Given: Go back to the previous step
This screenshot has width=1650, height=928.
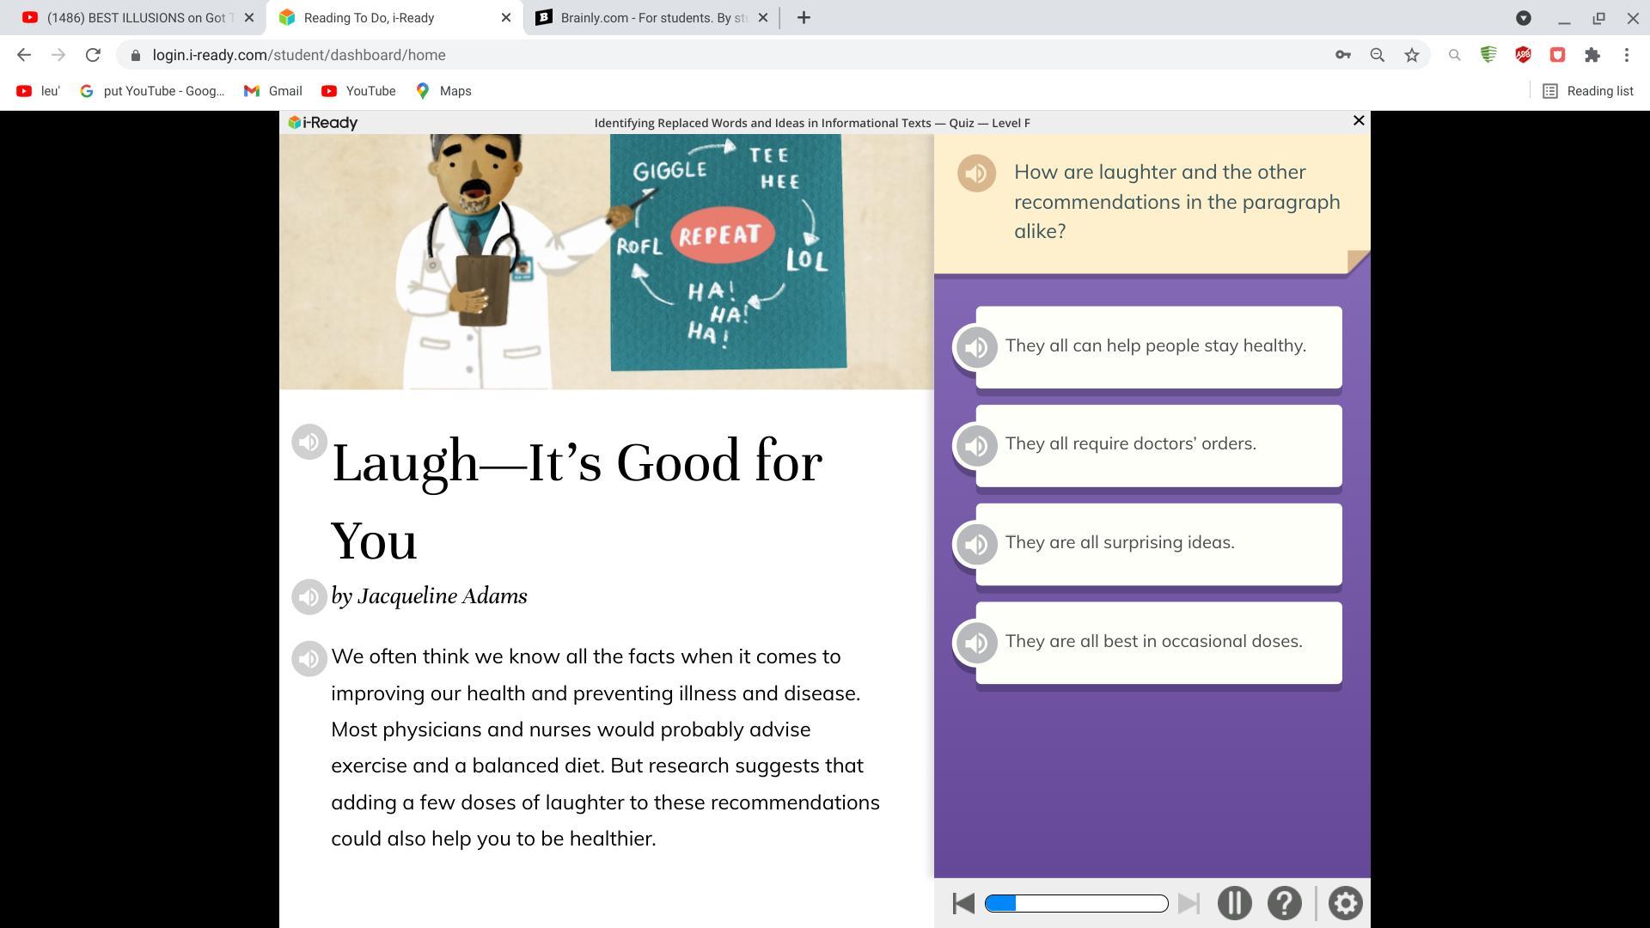Looking at the screenshot, I should pos(963,903).
